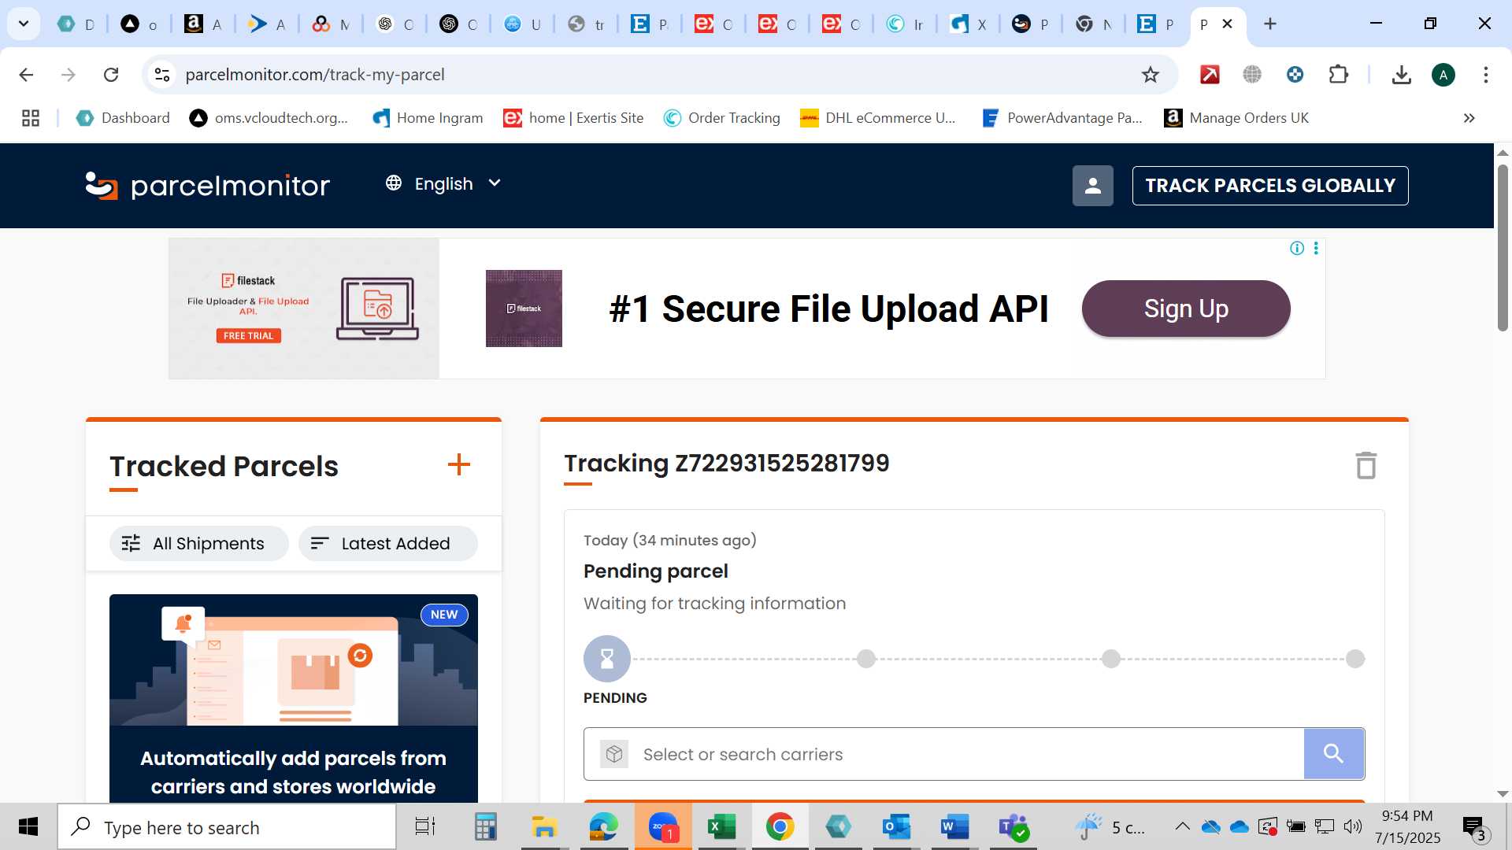The image size is (1512, 850).
Task: Show more bookmarks via the chevron
Action: (x=1469, y=118)
